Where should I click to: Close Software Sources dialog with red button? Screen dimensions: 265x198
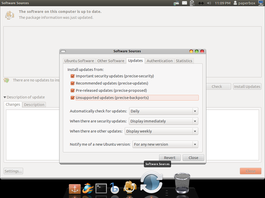tap(202, 51)
